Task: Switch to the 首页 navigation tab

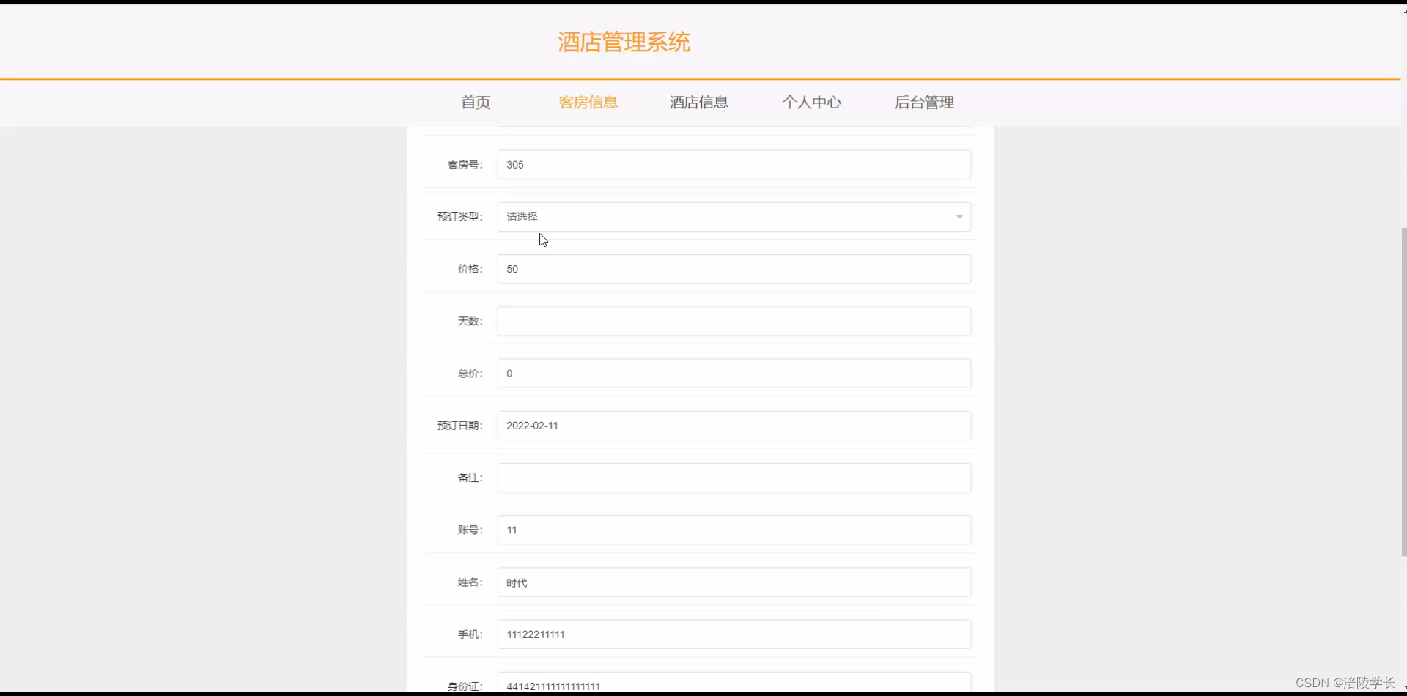Action: point(475,103)
